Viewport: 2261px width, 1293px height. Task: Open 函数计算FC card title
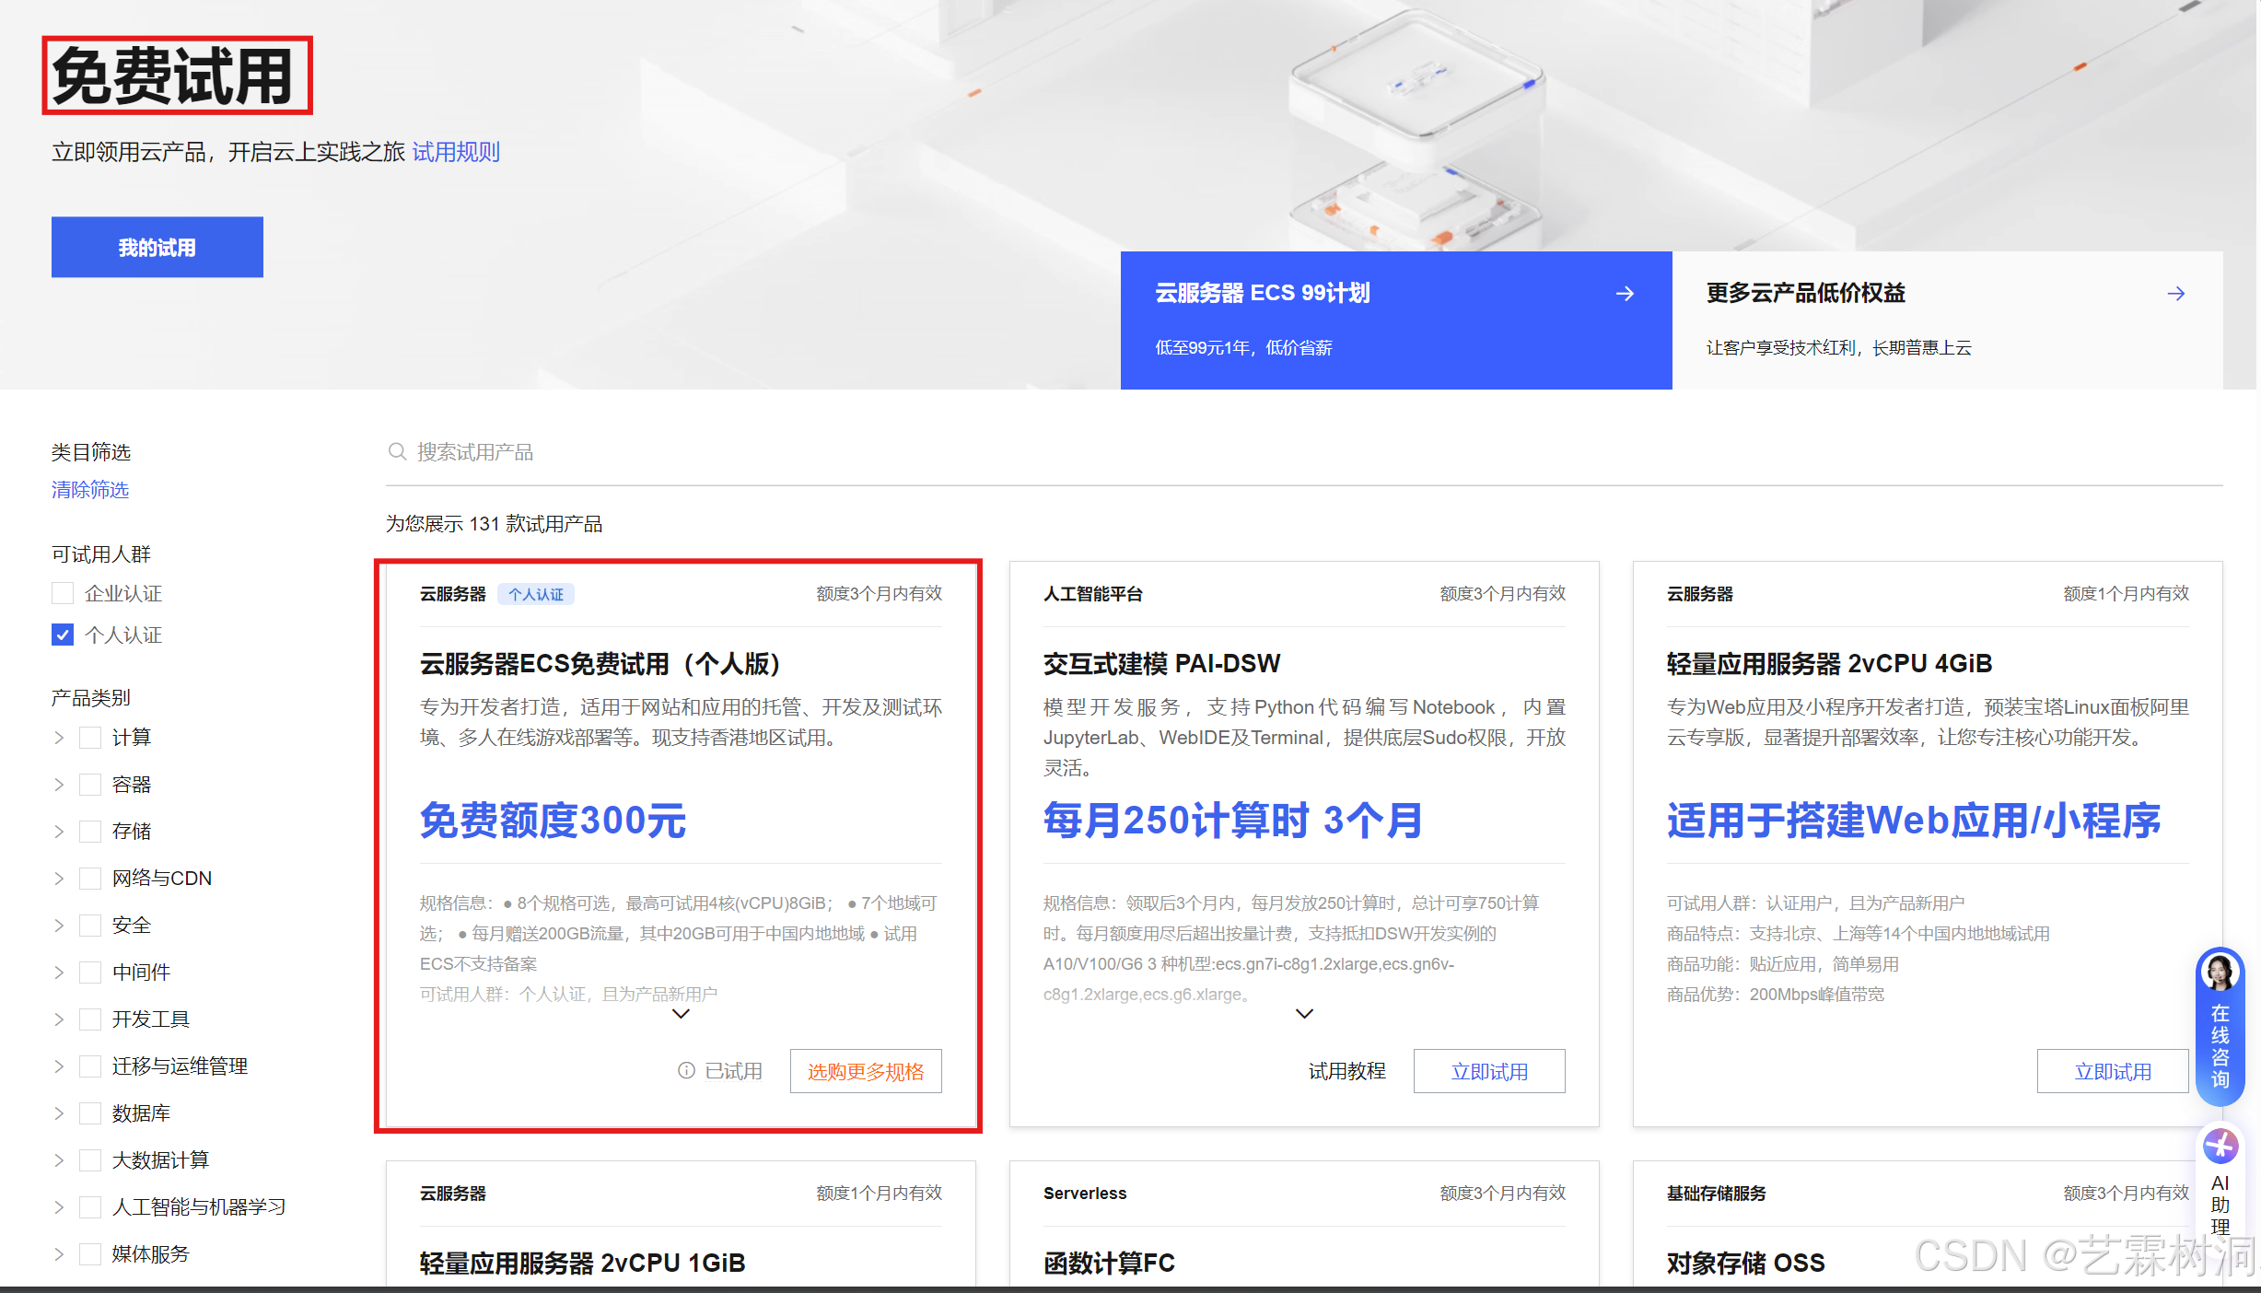(1110, 1263)
